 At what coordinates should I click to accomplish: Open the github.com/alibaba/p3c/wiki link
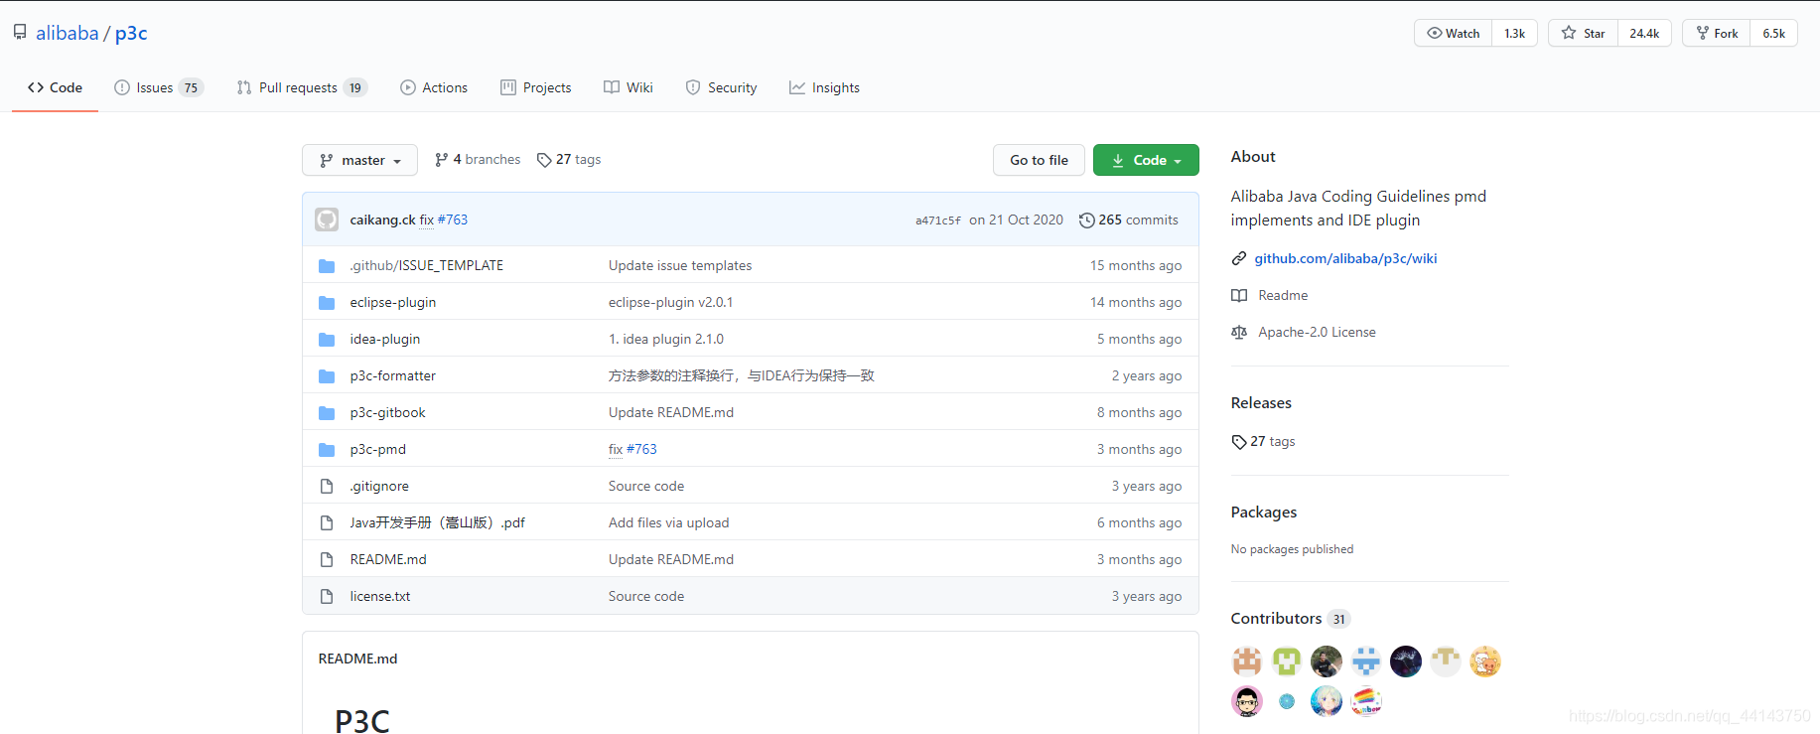point(1345,258)
